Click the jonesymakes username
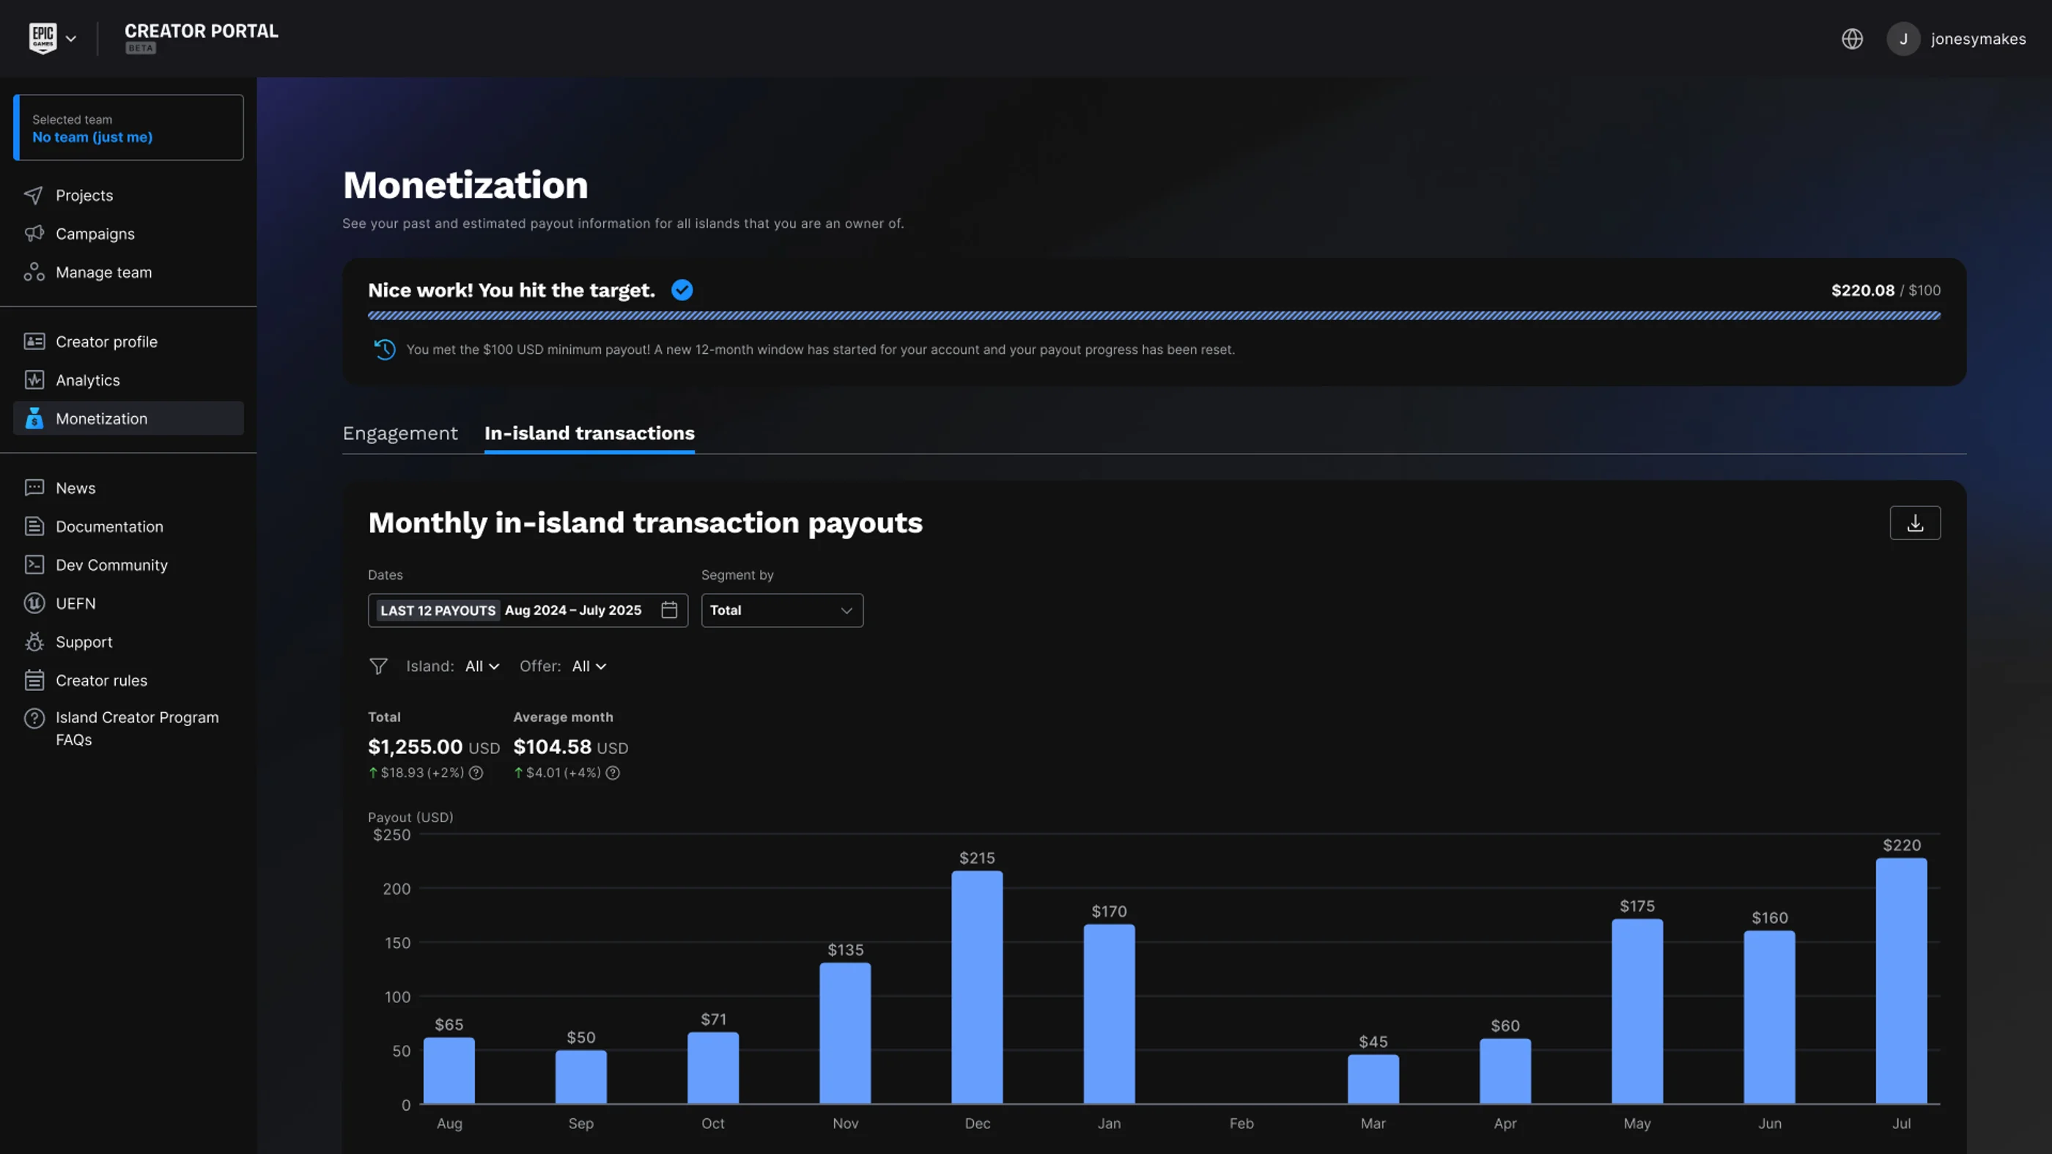 click(x=1978, y=38)
